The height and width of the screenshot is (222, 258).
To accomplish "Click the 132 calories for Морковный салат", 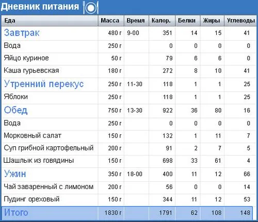I will click(x=168, y=136).
